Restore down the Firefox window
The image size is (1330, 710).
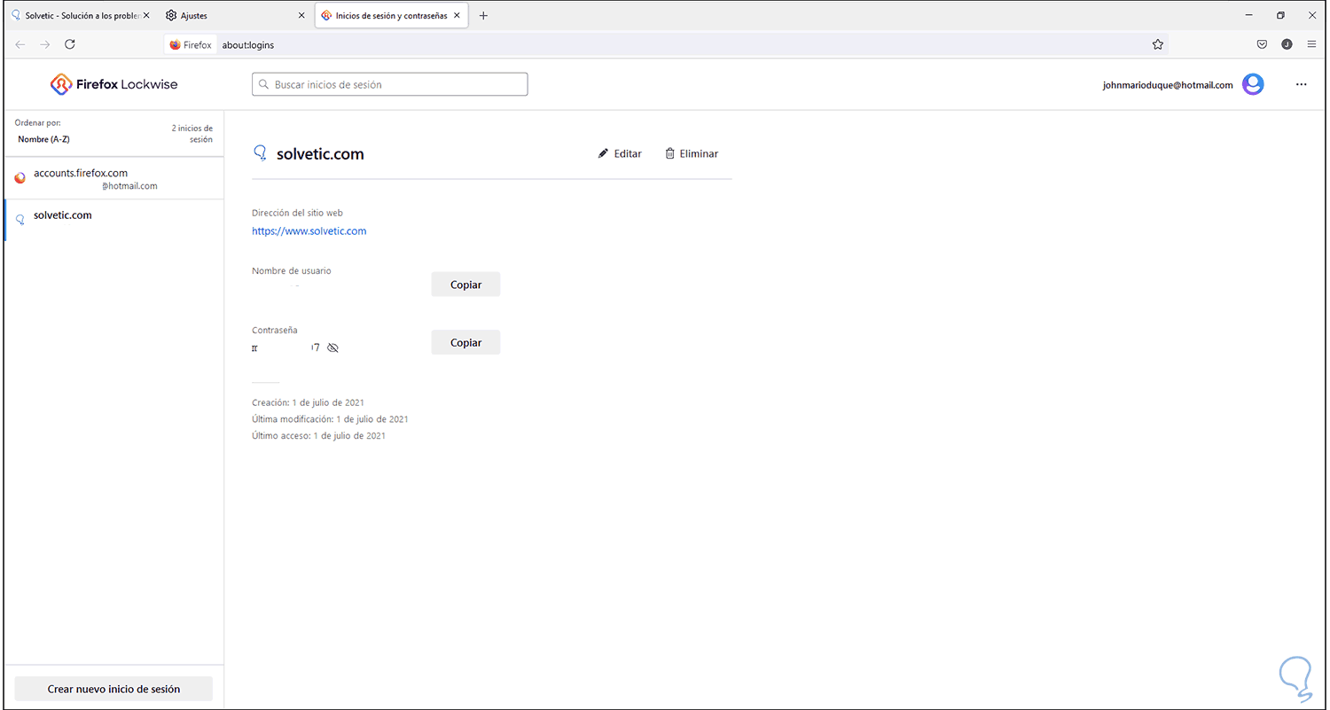click(1280, 16)
